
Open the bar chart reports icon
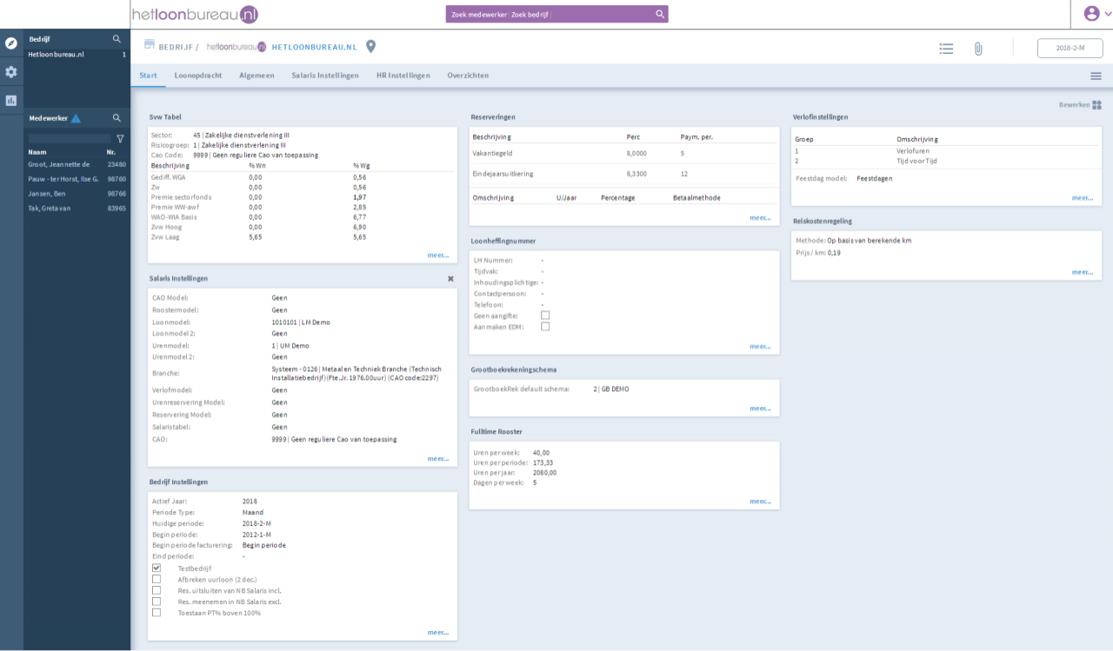point(11,100)
